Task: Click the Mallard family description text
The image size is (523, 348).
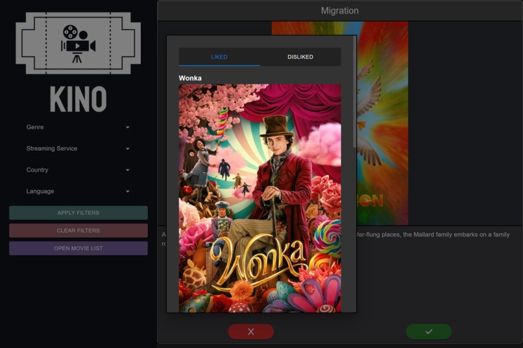Action: click(433, 235)
